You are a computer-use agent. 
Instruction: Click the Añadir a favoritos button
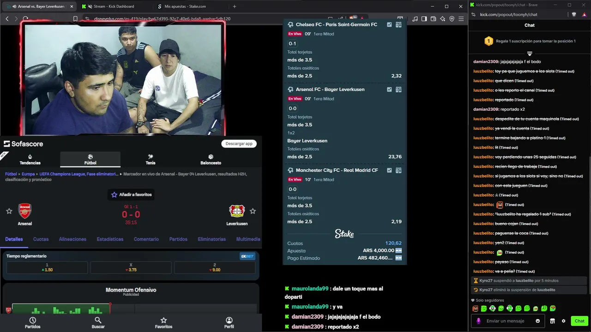(132, 195)
